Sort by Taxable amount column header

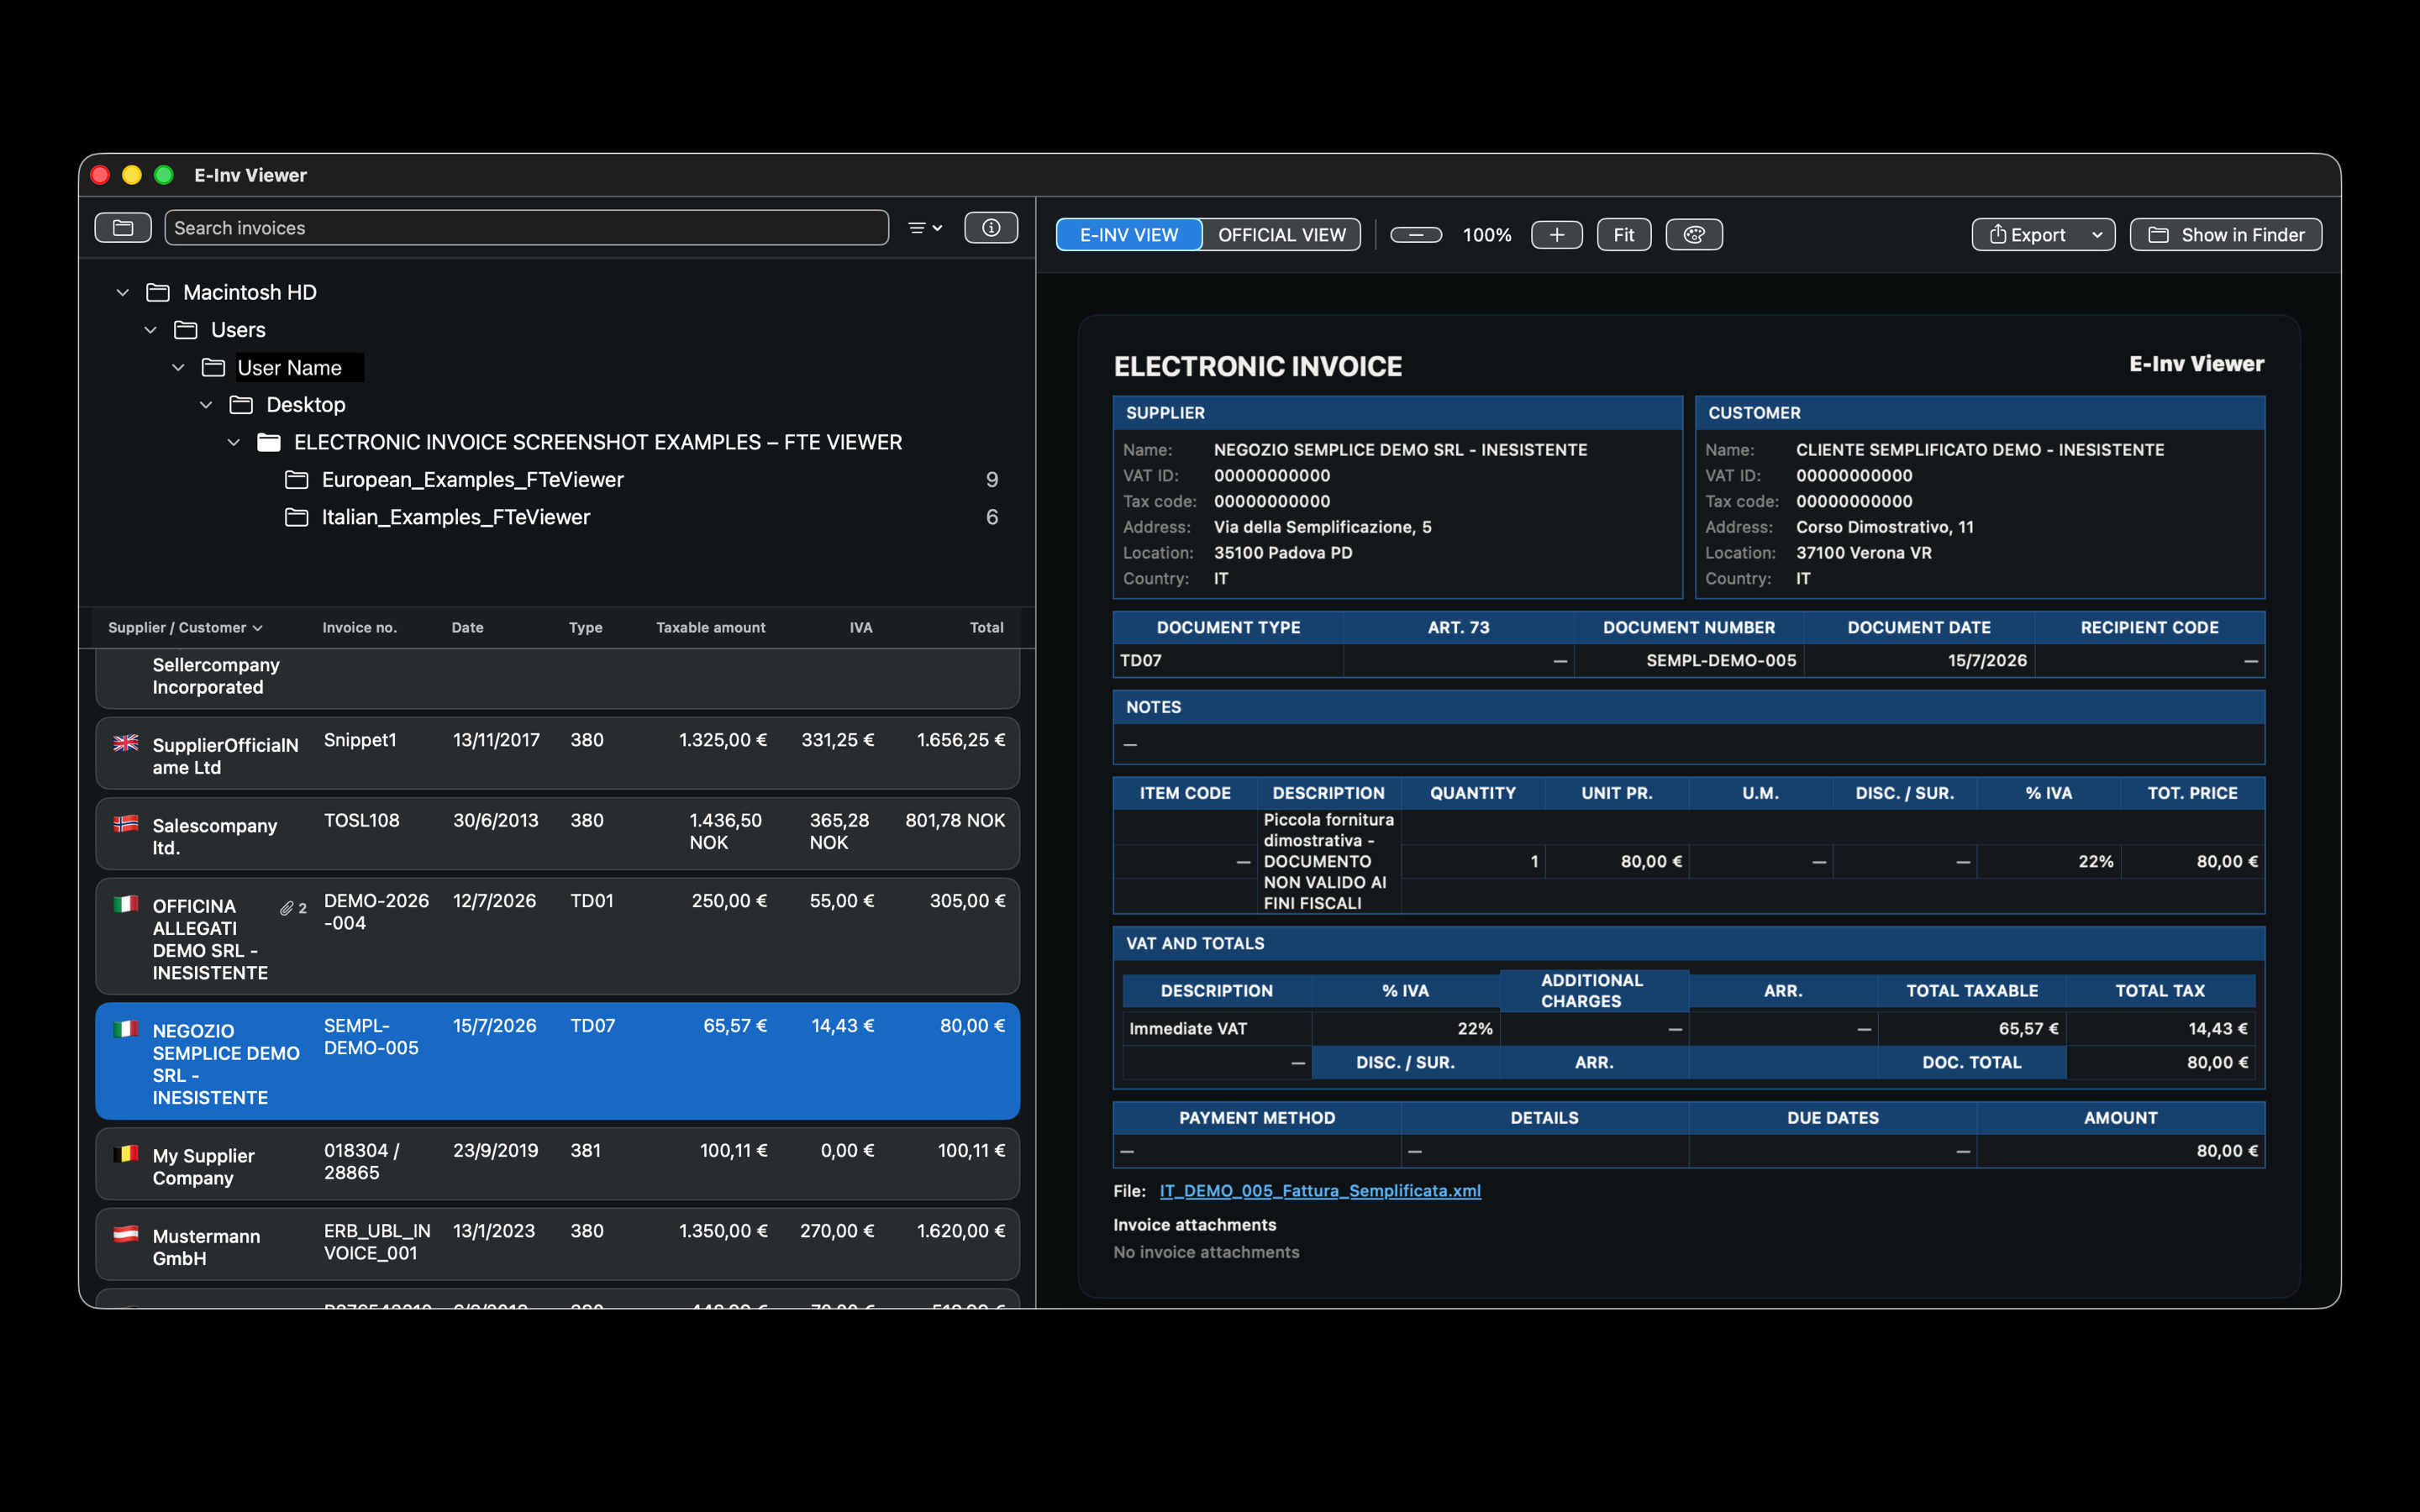(x=711, y=628)
